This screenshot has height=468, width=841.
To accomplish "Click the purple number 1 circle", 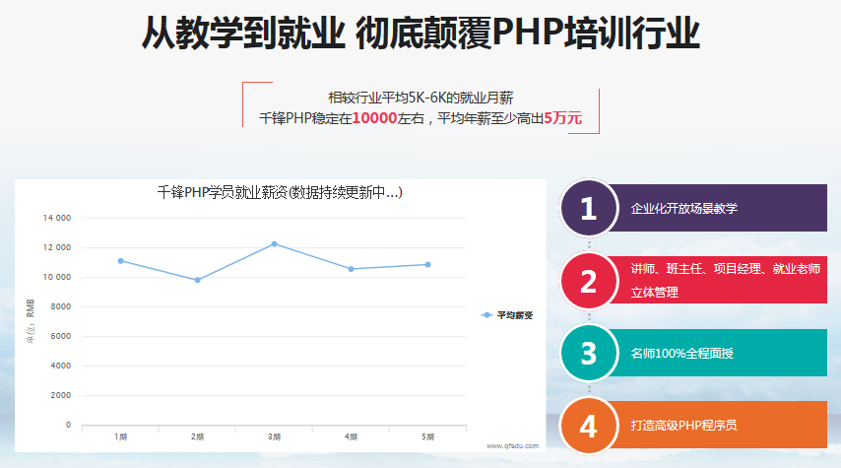I will (x=589, y=209).
